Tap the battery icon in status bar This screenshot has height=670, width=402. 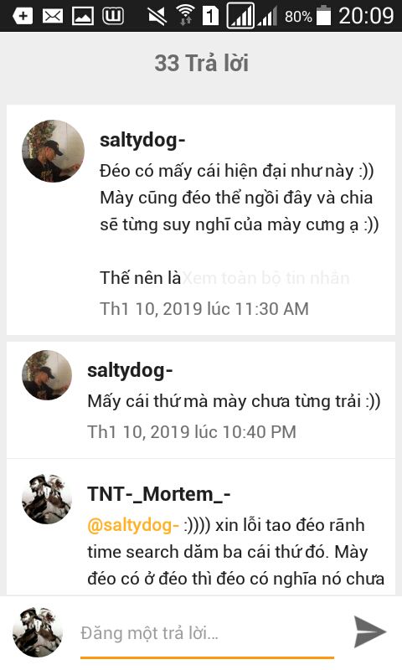click(x=325, y=15)
